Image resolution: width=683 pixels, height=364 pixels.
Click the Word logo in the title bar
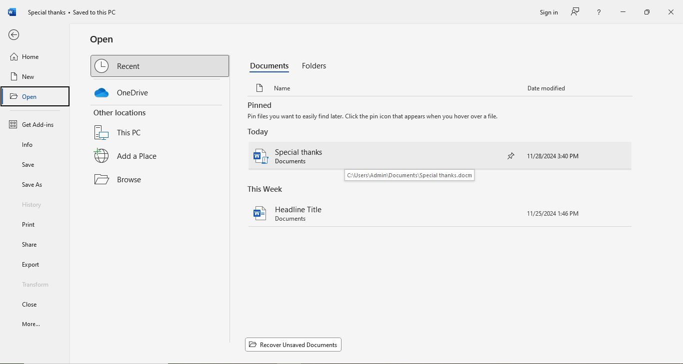coord(12,12)
